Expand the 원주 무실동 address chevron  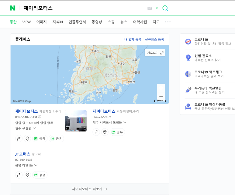tap(34, 128)
